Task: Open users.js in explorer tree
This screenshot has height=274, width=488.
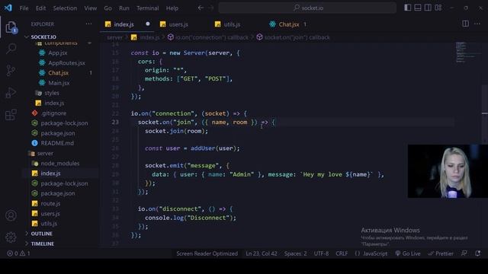Action: click(50, 214)
